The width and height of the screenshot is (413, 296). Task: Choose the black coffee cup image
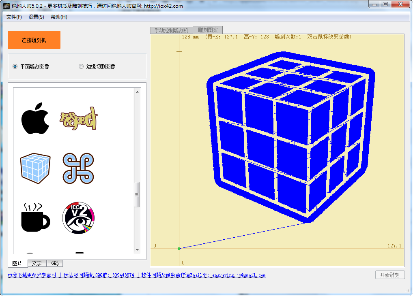pyautogui.click(x=35, y=217)
